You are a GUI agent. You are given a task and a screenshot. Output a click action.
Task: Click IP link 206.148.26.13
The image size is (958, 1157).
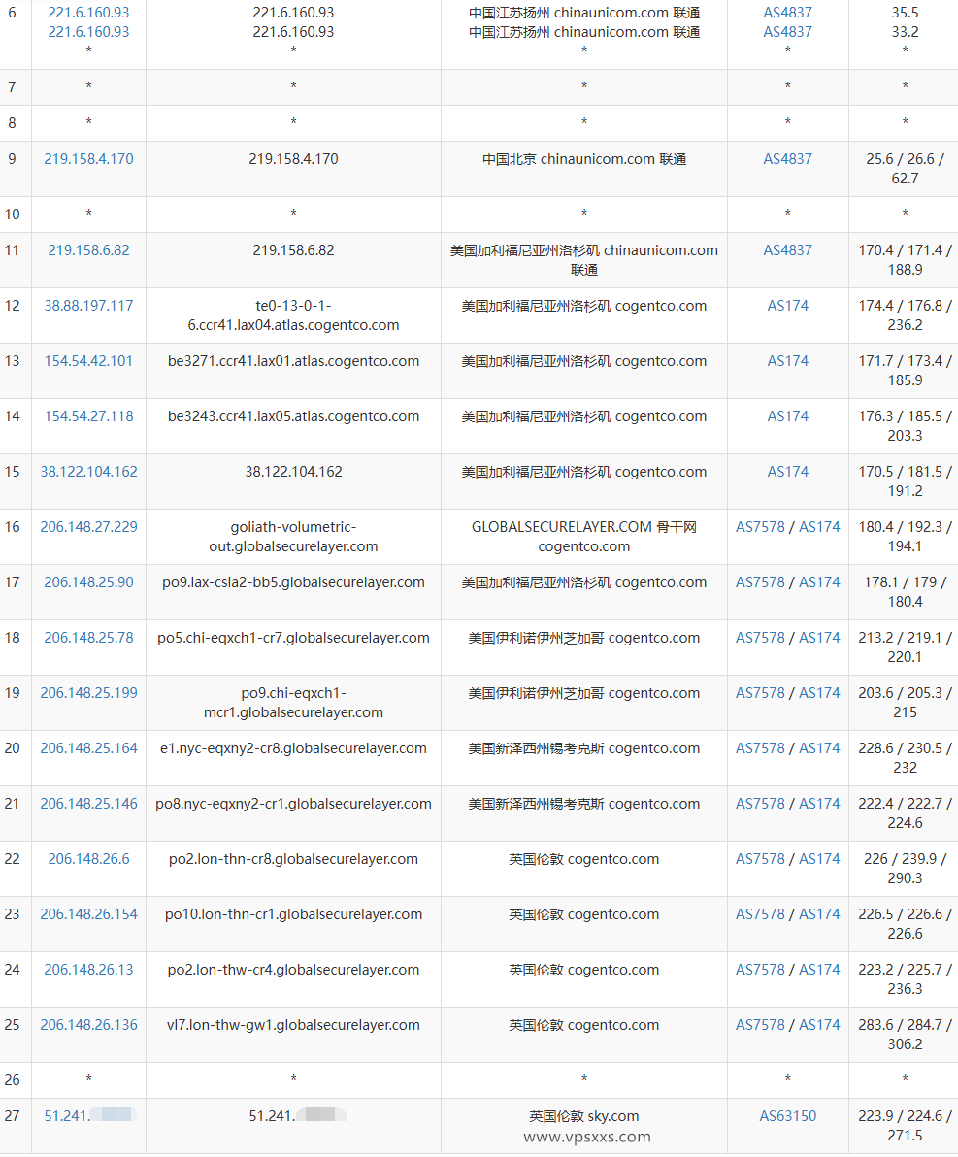click(x=88, y=970)
